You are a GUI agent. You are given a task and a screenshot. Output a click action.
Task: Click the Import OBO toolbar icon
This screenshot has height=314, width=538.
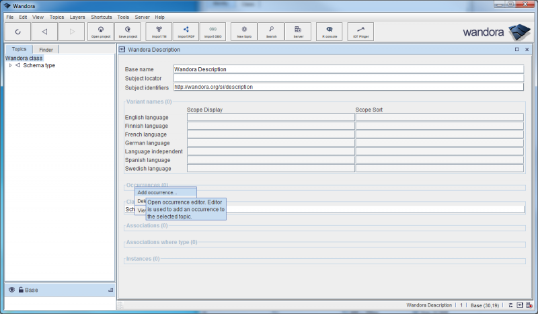(x=213, y=32)
